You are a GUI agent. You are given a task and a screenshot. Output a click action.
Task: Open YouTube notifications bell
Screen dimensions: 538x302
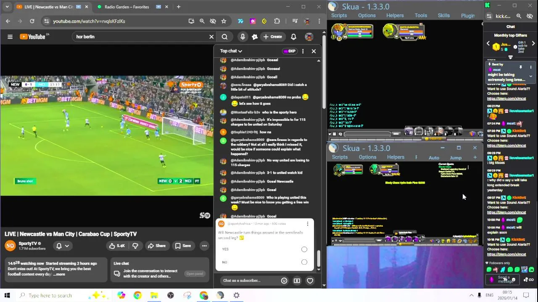(293, 36)
